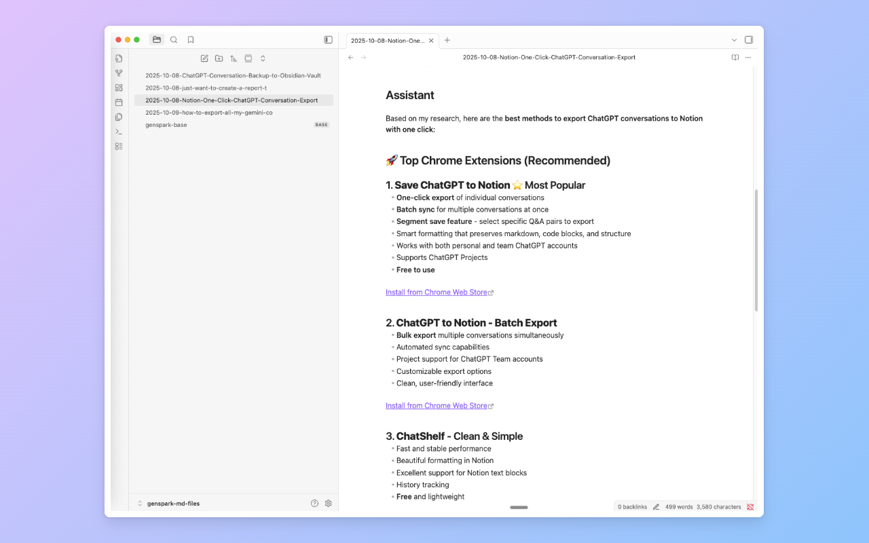This screenshot has width=869, height=543.
Task: Switch to reading view book icon
Action: point(735,58)
